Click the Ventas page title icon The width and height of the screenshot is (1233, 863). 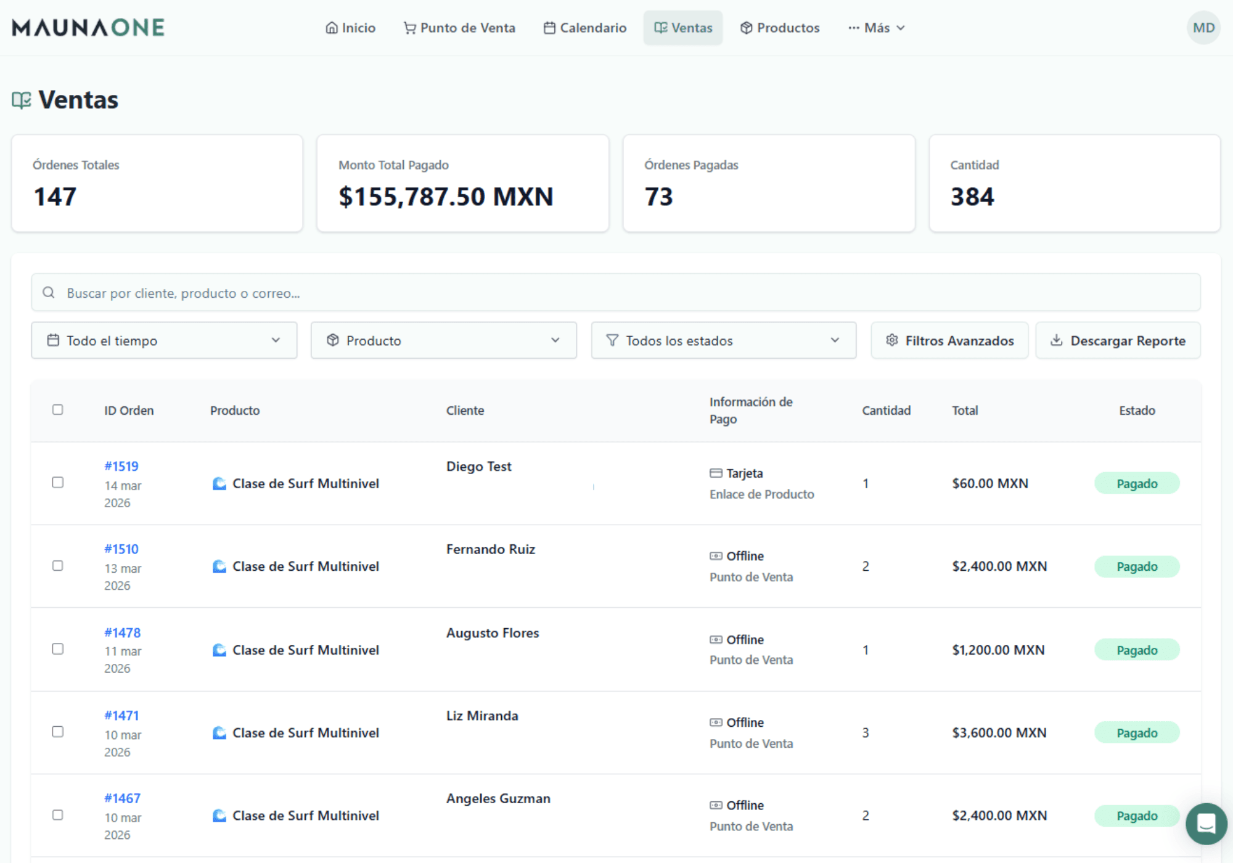22,100
